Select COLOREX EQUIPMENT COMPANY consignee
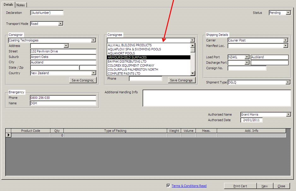This screenshot has height=191, width=296. 149,66
